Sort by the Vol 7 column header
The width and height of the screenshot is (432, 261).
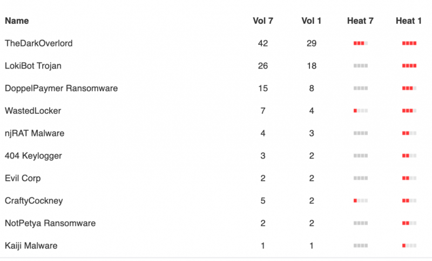[263, 20]
